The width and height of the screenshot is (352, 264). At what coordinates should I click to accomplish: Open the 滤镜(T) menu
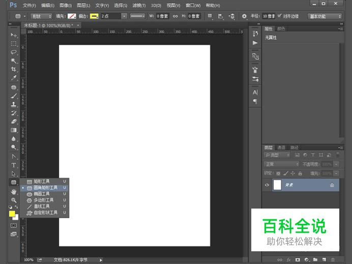[x=138, y=5]
